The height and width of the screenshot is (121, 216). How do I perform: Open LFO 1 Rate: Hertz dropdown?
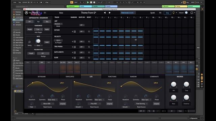52,99
